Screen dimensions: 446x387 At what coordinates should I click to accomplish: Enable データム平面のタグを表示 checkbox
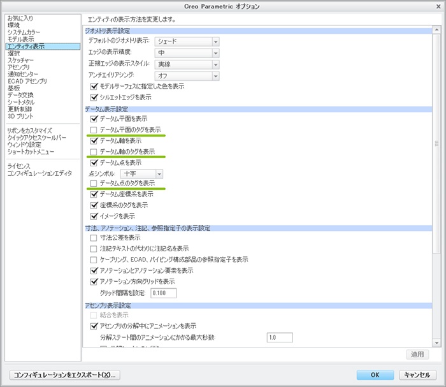coord(94,129)
